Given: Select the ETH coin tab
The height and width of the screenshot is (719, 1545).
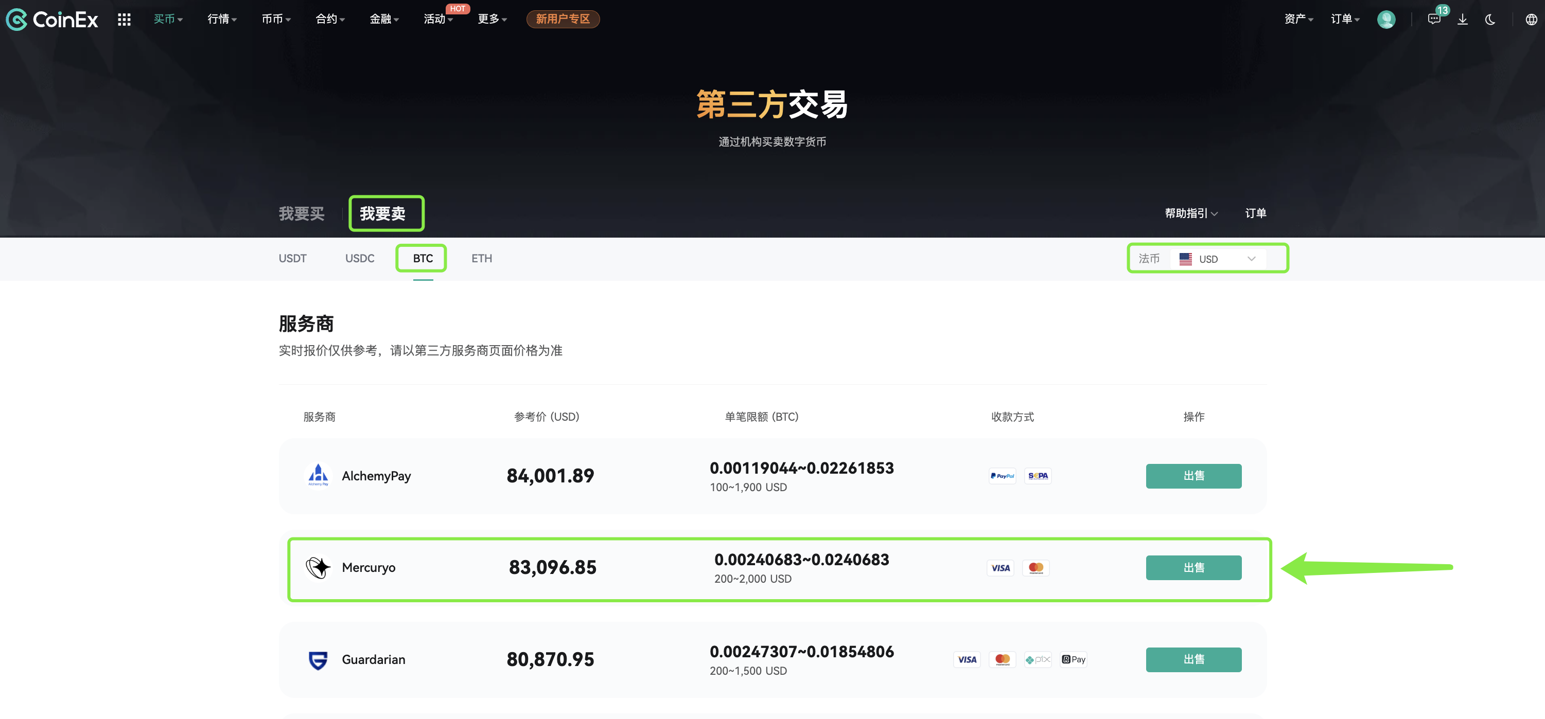Looking at the screenshot, I should pos(482,258).
